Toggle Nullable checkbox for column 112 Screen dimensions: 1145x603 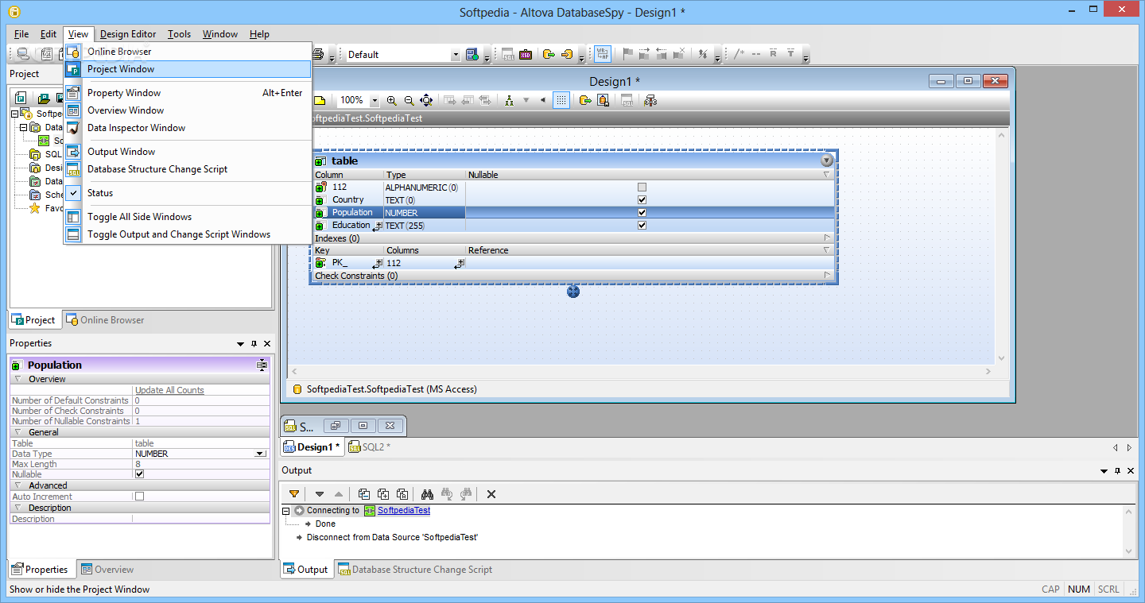click(642, 187)
